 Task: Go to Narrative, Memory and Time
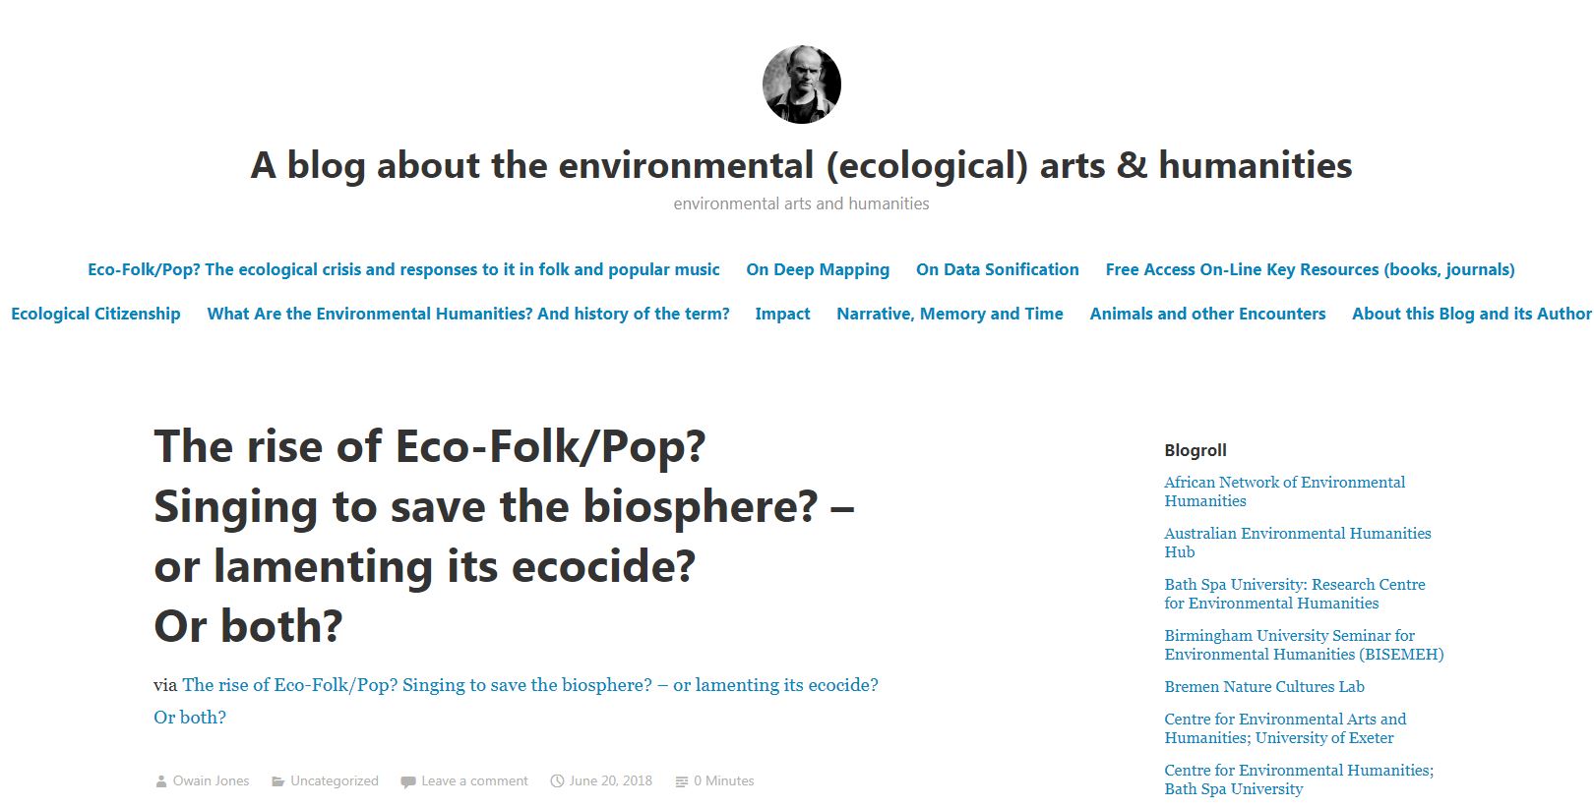coord(950,314)
